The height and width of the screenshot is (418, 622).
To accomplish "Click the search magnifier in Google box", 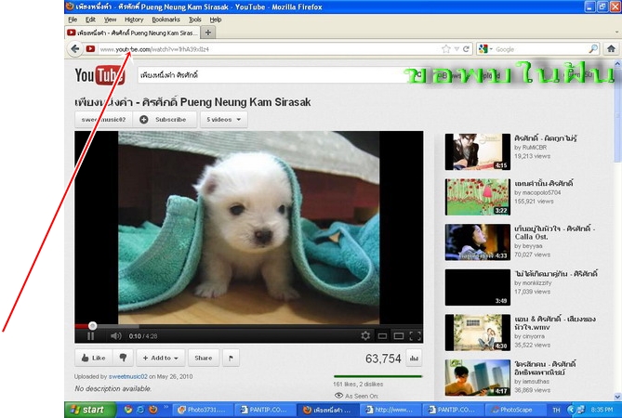I will pyautogui.click(x=593, y=49).
